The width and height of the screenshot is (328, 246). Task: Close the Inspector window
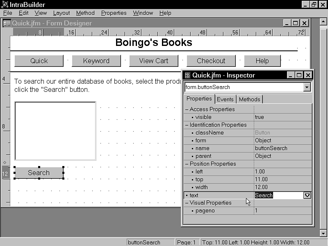coord(308,75)
